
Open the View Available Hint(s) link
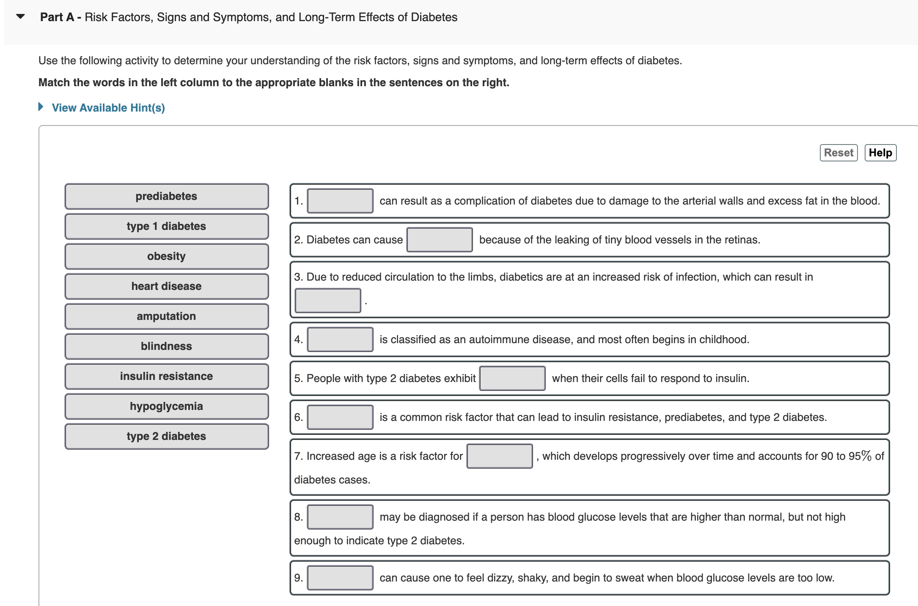click(108, 108)
